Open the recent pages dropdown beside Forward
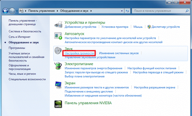Viewport: 192px width, 116px height. [17, 11]
